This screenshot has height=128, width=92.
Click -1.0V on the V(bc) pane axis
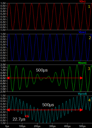coord(3,30)
